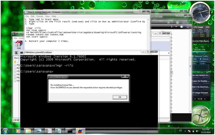The height and width of the screenshot is (135, 215).
Task: Switch to the cmd.exe taskbar button
Action: [70, 131]
